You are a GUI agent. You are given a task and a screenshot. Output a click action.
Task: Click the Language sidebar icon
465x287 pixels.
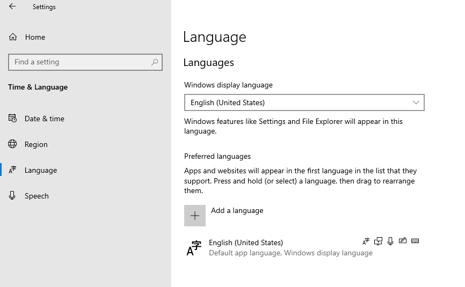point(12,170)
